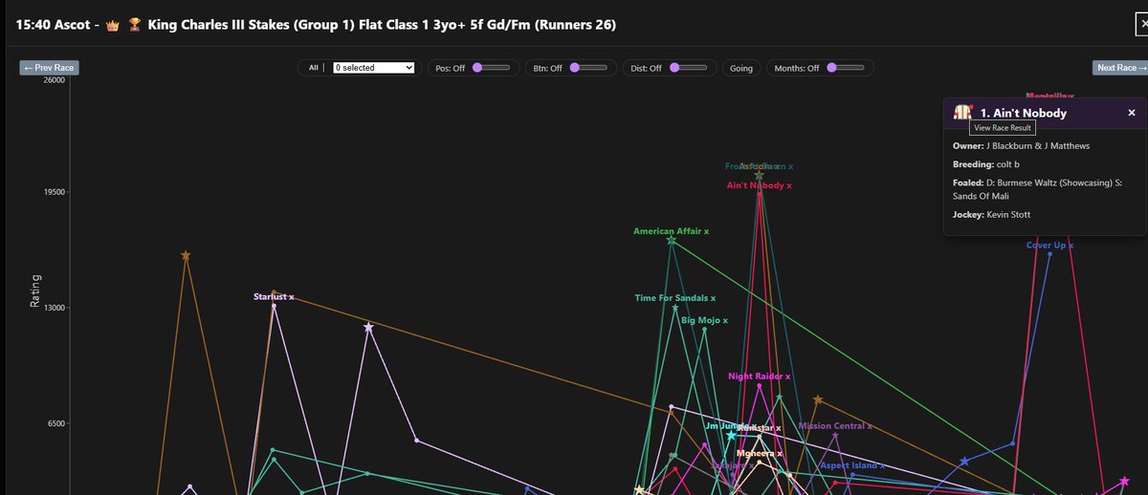Click Time For Sandals' peak data point
This screenshot has height=495, width=1148.
(x=675, y=308)
